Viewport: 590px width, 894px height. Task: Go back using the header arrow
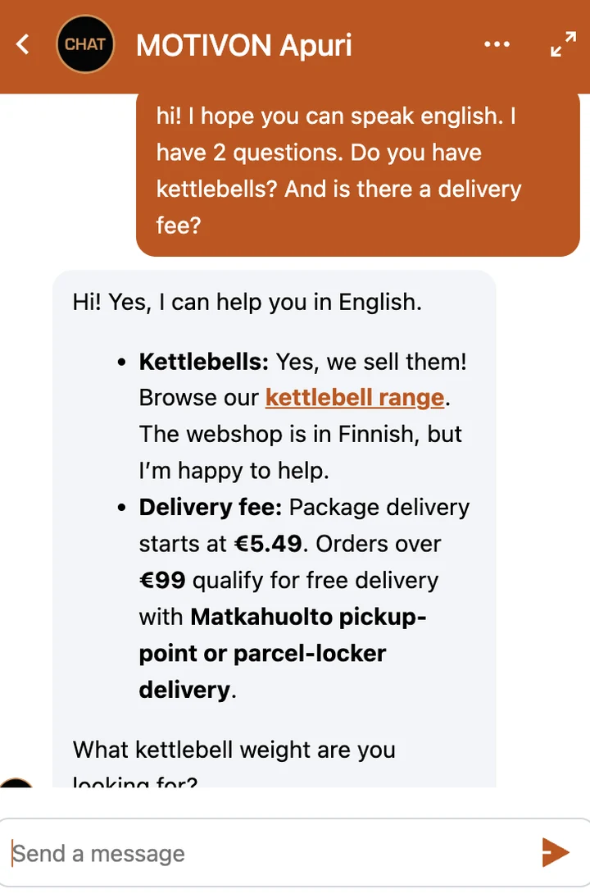point(22,44)
